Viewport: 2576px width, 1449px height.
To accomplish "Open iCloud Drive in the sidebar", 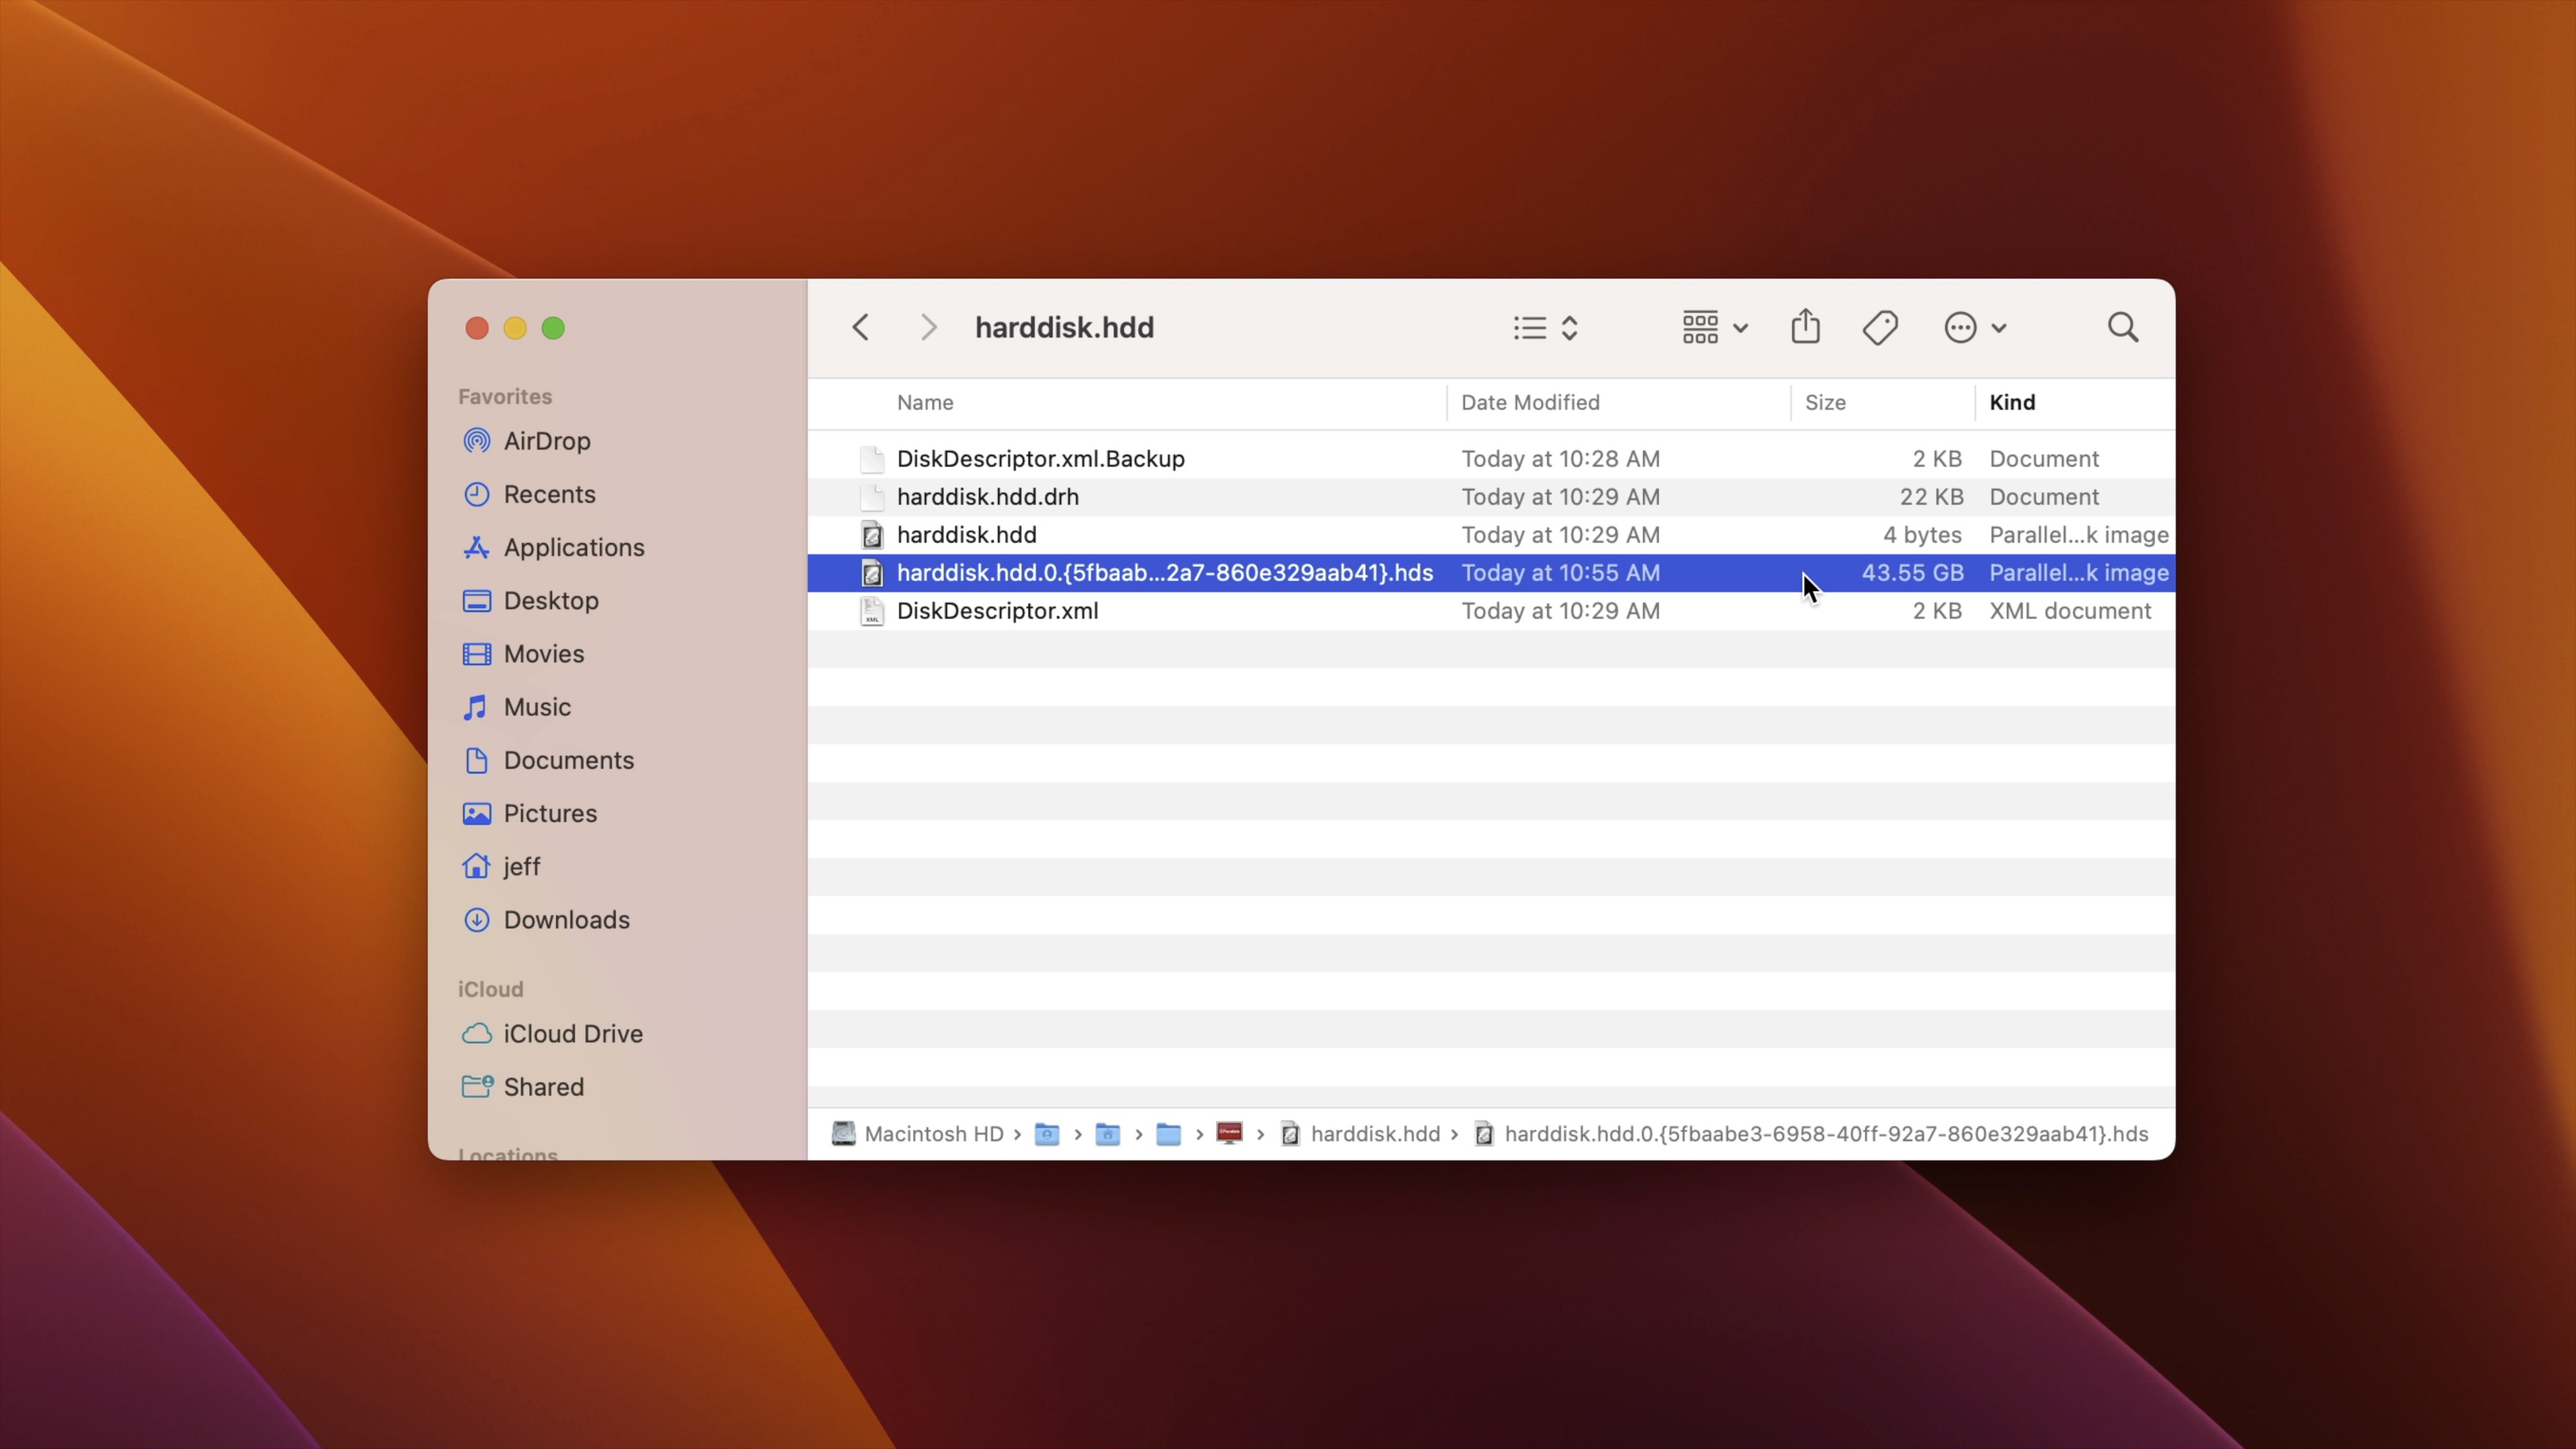I will pos(573,1033).
